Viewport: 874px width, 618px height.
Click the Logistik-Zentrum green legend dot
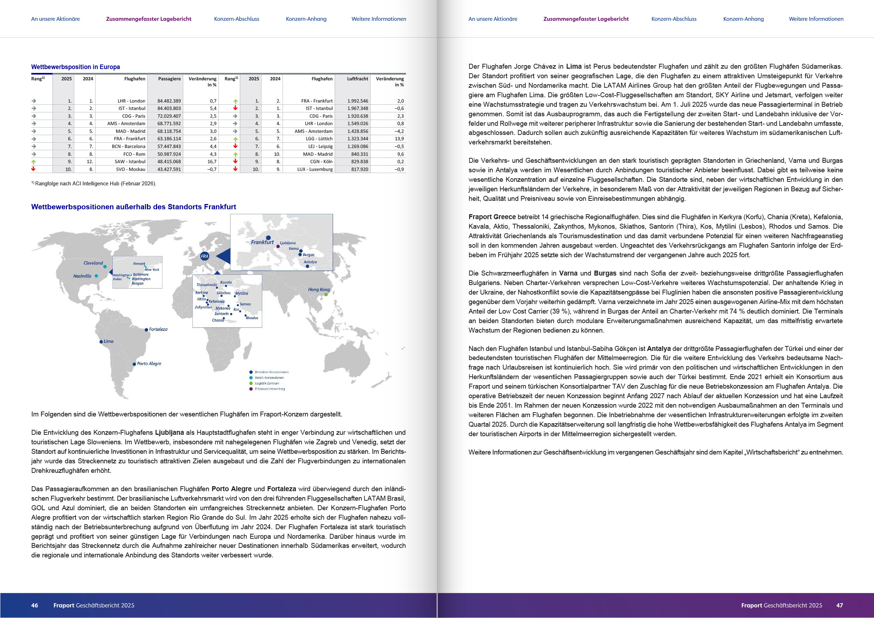pyautogui.click(x=251, y=383)
